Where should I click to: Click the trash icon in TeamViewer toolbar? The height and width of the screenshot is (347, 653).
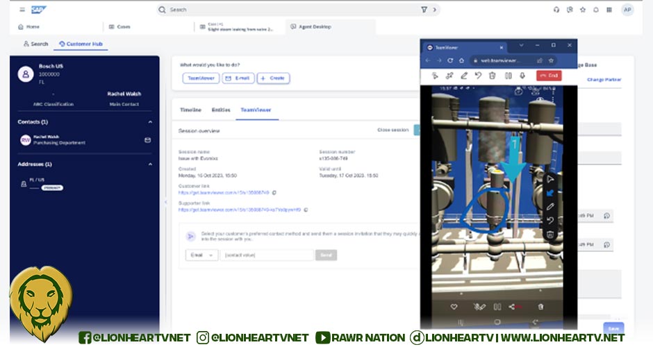pos(493,76)
